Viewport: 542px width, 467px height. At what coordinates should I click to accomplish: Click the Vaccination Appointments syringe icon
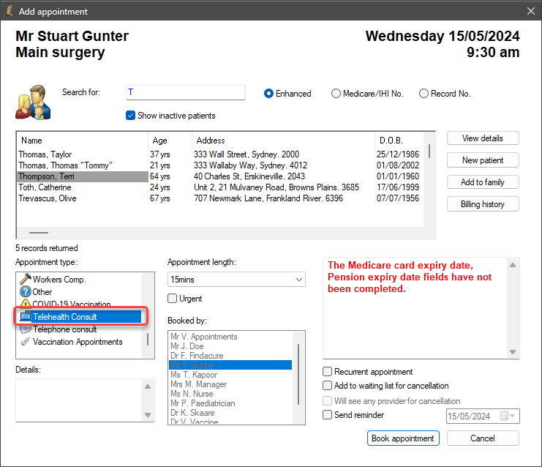25,342
